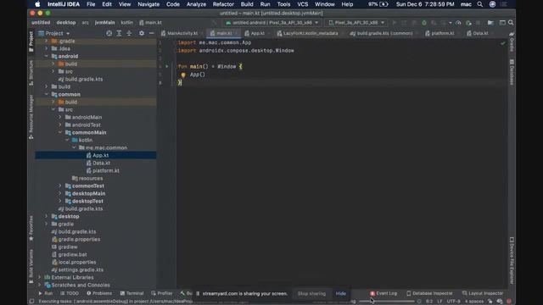Expand Scratches and Consoles node
The width and height of the screenshot is (543, 305).
(39, 285)
